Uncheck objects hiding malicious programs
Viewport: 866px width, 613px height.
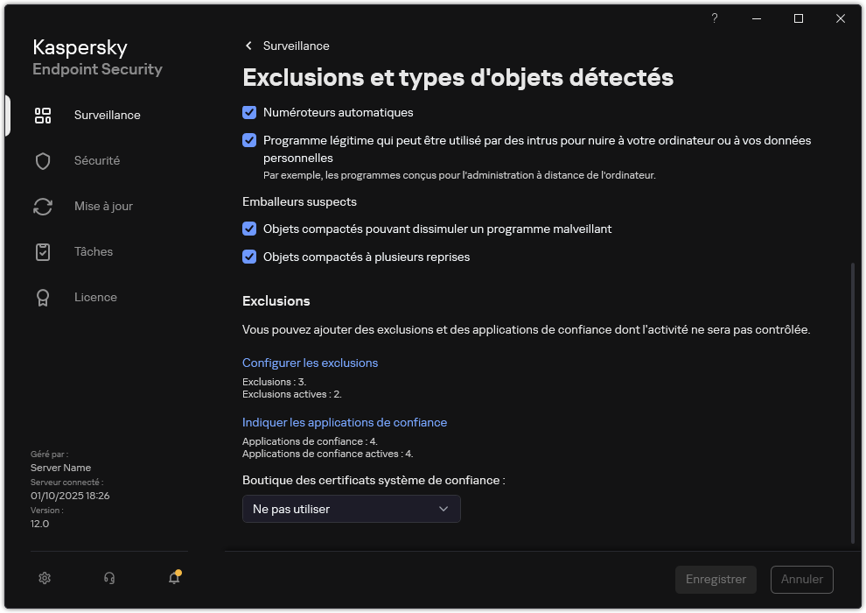pyautogui.click(x=249, y=229)
